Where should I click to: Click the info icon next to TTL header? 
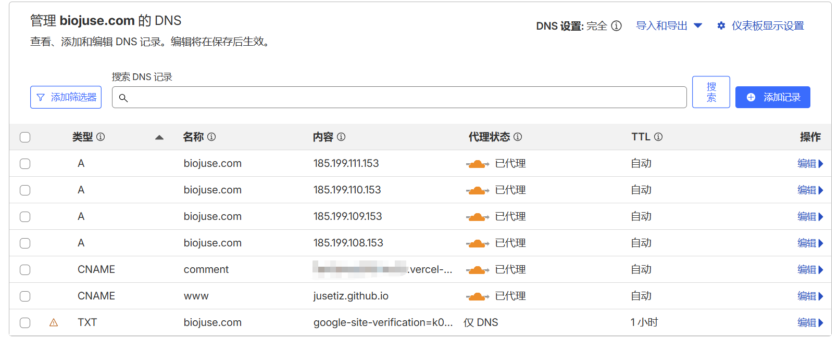click(658, 137)
